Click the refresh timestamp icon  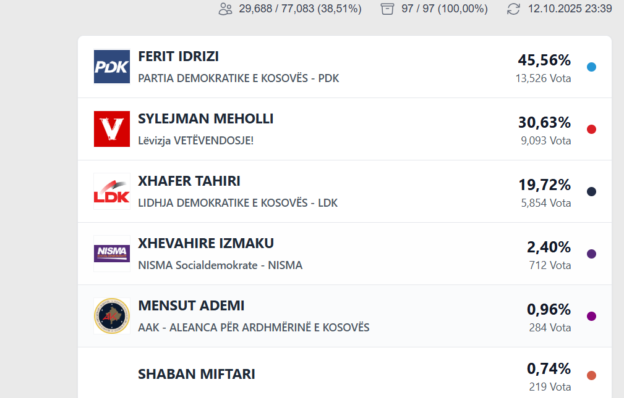pos(513,9)
